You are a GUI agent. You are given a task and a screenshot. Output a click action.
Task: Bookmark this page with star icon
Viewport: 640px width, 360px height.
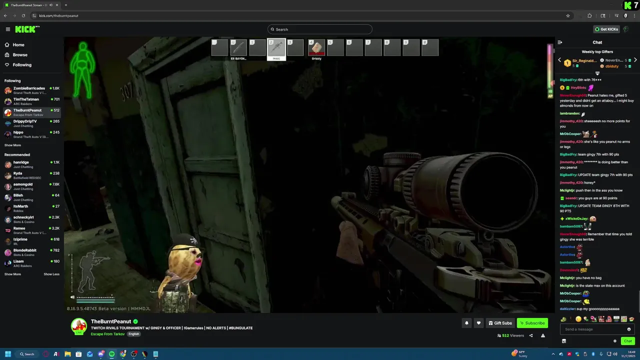(x=568, y=15)
